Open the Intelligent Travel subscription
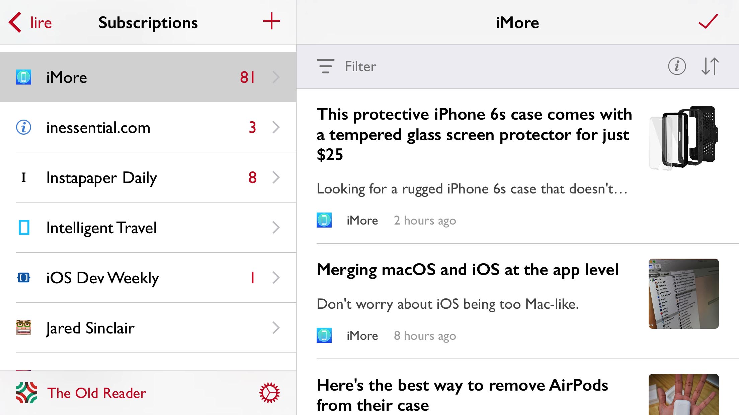The width and height of the screenshot is (739, 415). (148, 227)
